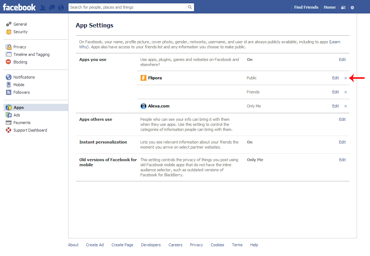Click the Alexa.com app icon
Viewport: 370px width, 256px height.
tap(144, 106)
